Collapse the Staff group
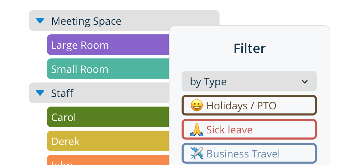 (x=99, y=93)
